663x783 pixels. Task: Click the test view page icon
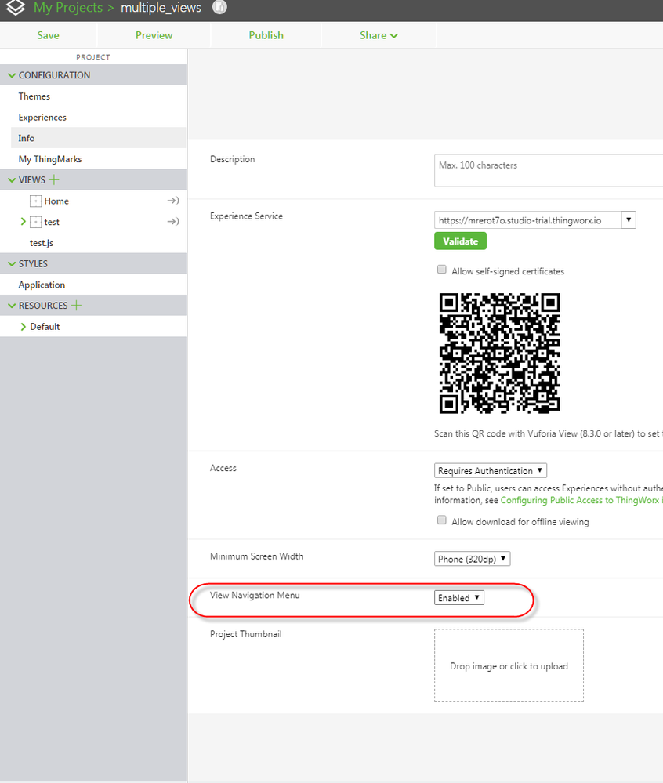pos(35,223)
